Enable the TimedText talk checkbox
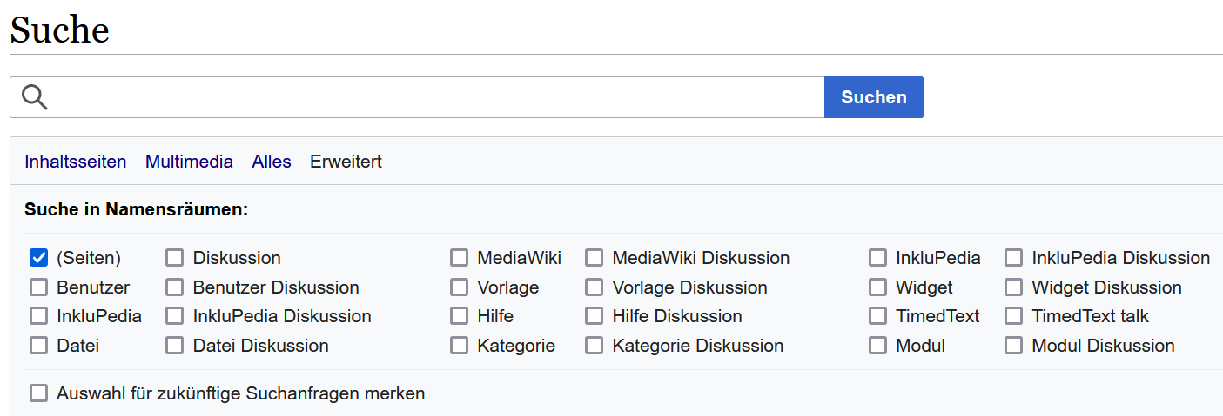Image resolution: width=1223 pixels, height=416 pixels. click(1013, 316)
